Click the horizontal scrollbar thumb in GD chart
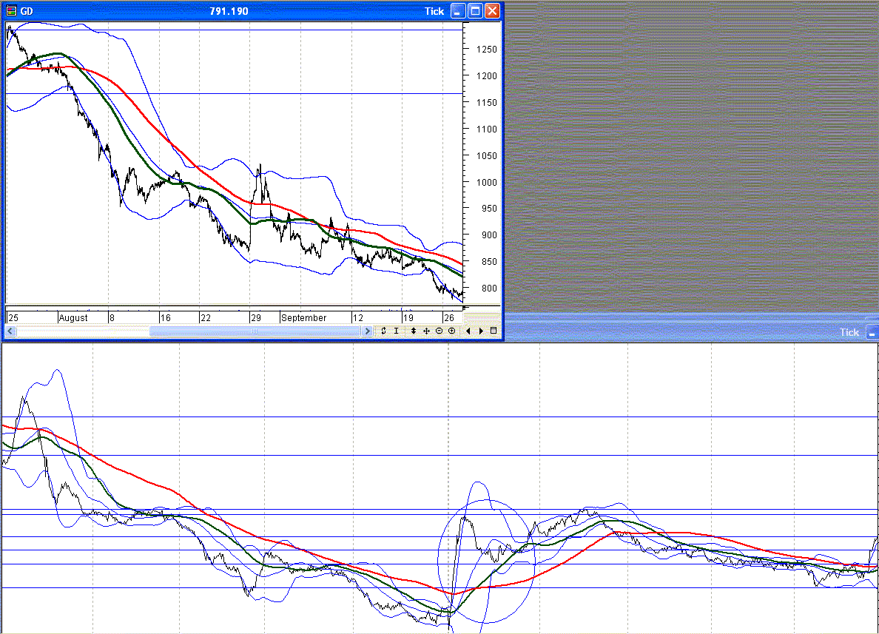This screenshot has width=879, height=634. 254,331
